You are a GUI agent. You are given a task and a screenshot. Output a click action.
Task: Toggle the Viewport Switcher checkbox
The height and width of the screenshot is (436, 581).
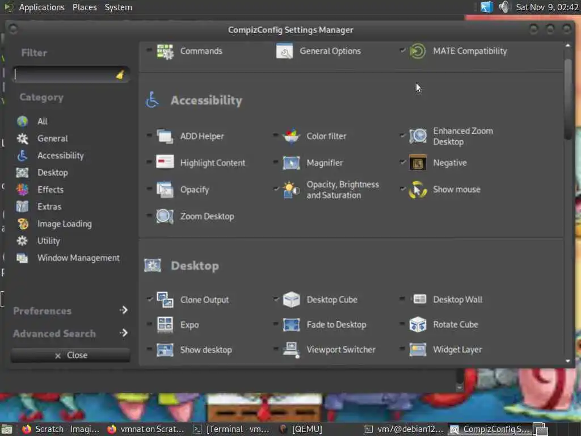(275, 349)
